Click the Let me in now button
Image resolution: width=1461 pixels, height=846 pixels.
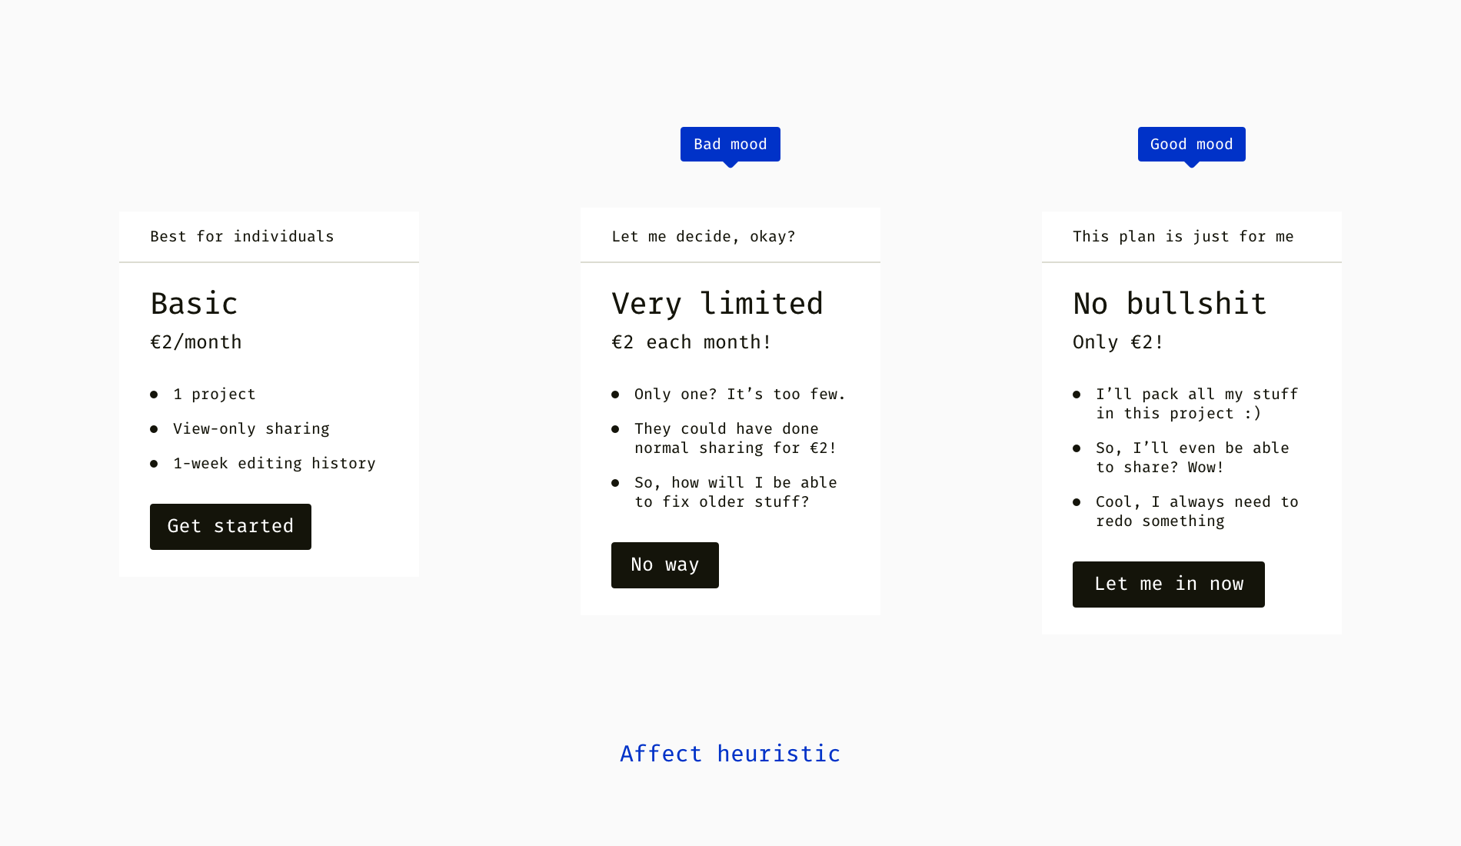1169,585
